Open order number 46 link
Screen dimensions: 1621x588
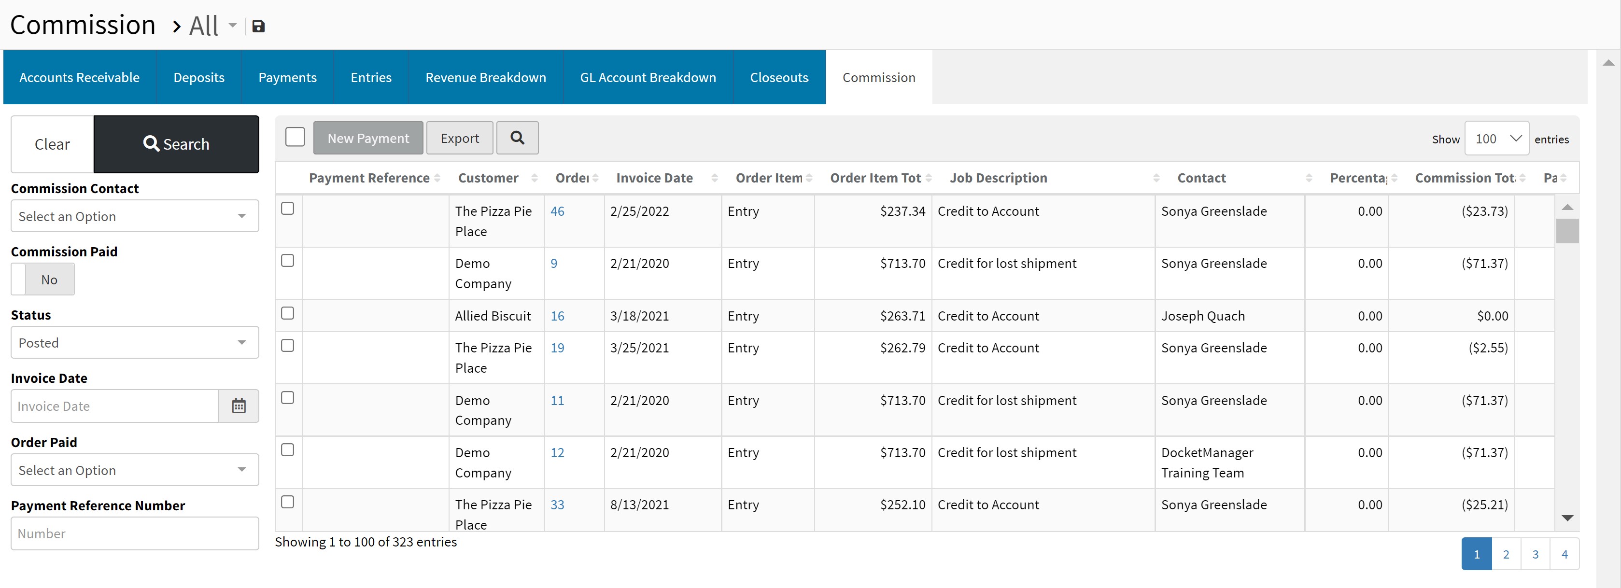[x=557, y=211]
